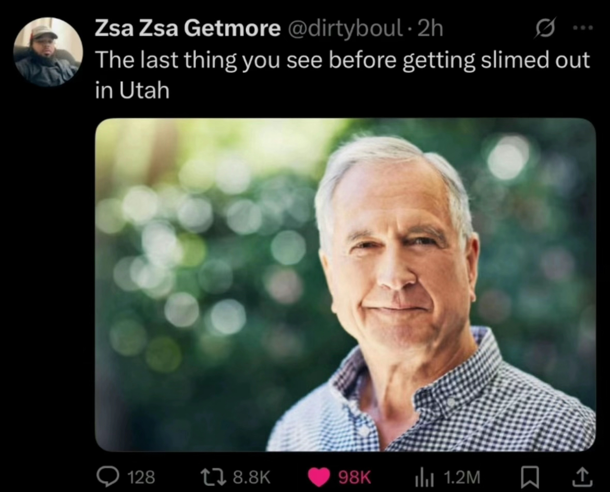The width and height of the screenshot is (610, 492).
Task: Click the reply speech bubble icon
Action: 108,476
